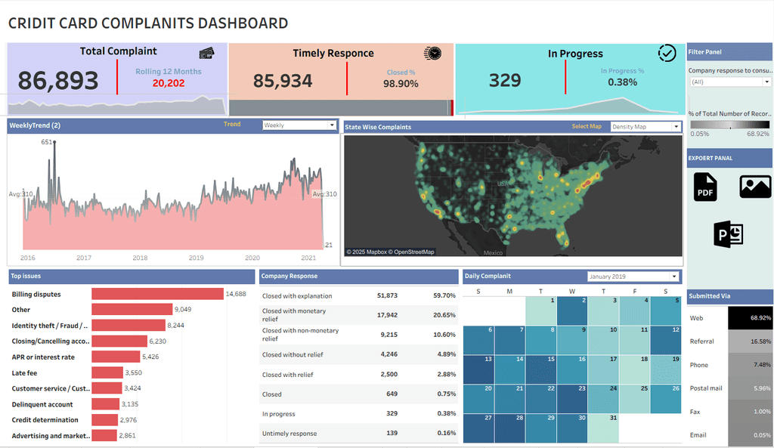Image resolution: width=774 pixels, height=448 pixels.
Task: Click the 85,934 timely response figure
Action: point(283,81)
